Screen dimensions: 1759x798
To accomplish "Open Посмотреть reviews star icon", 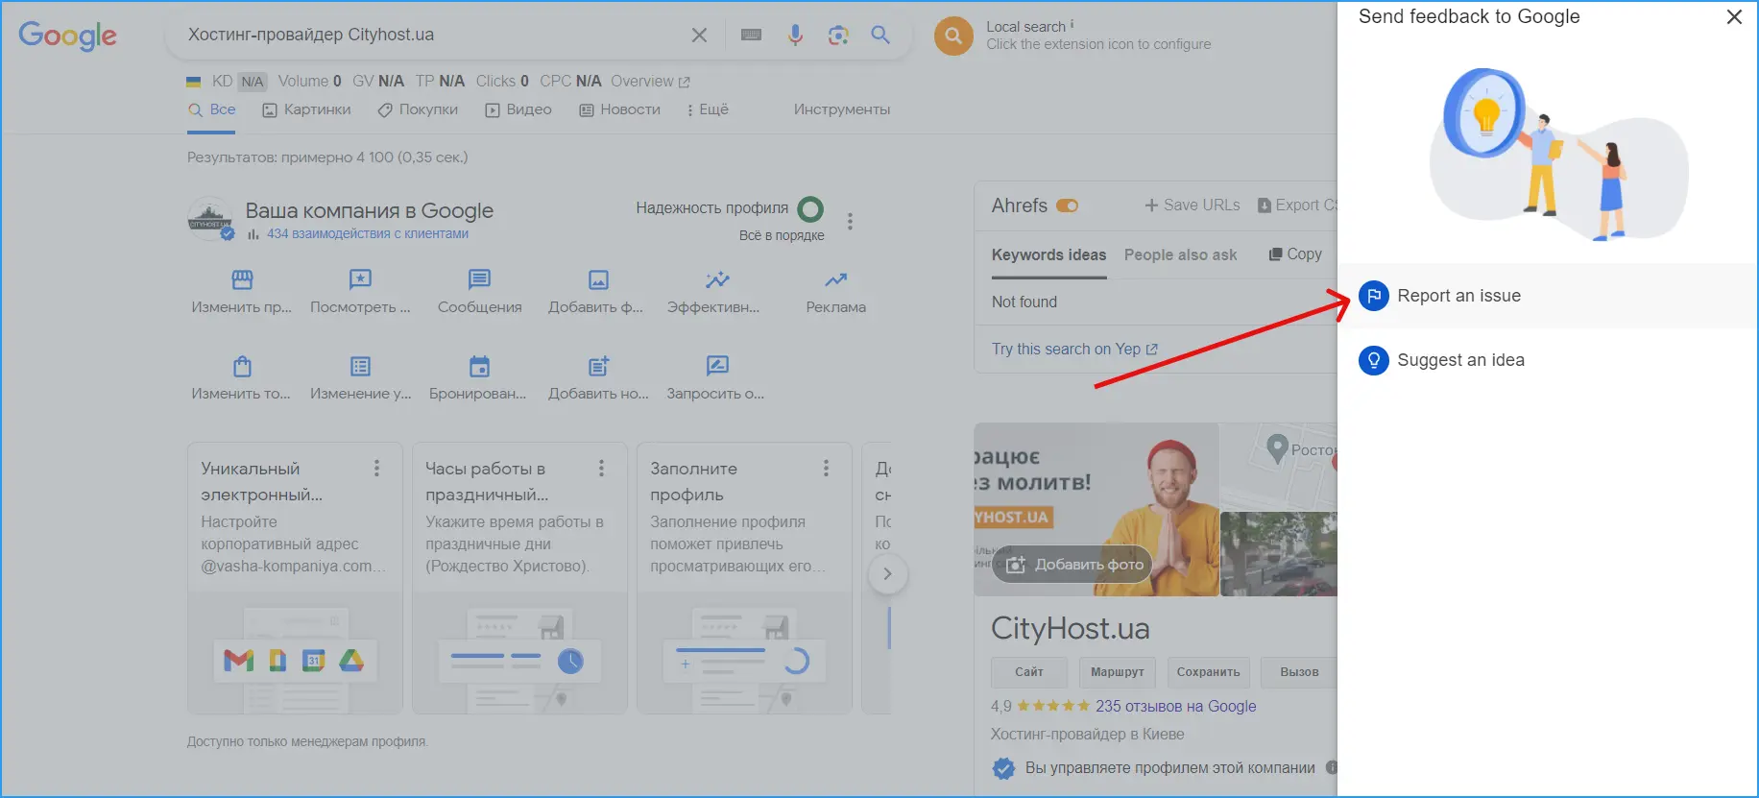I will (x=360, y=279).
